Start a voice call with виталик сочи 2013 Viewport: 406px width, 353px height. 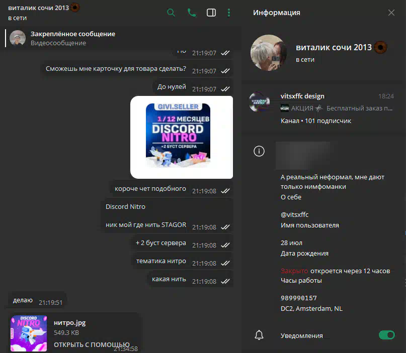192,13
